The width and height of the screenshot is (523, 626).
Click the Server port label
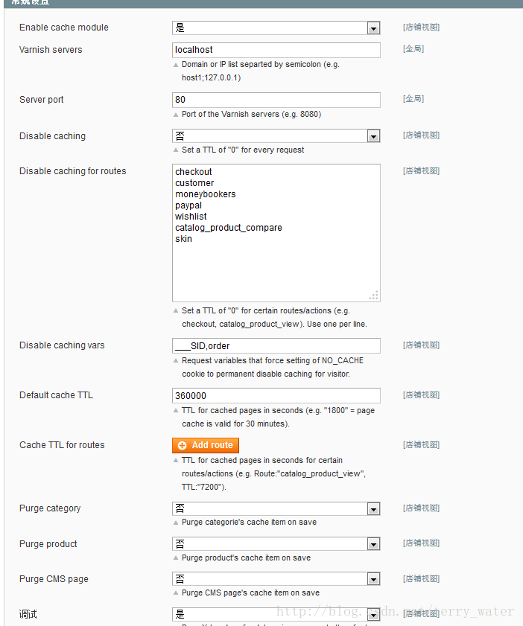pos(42,100)
